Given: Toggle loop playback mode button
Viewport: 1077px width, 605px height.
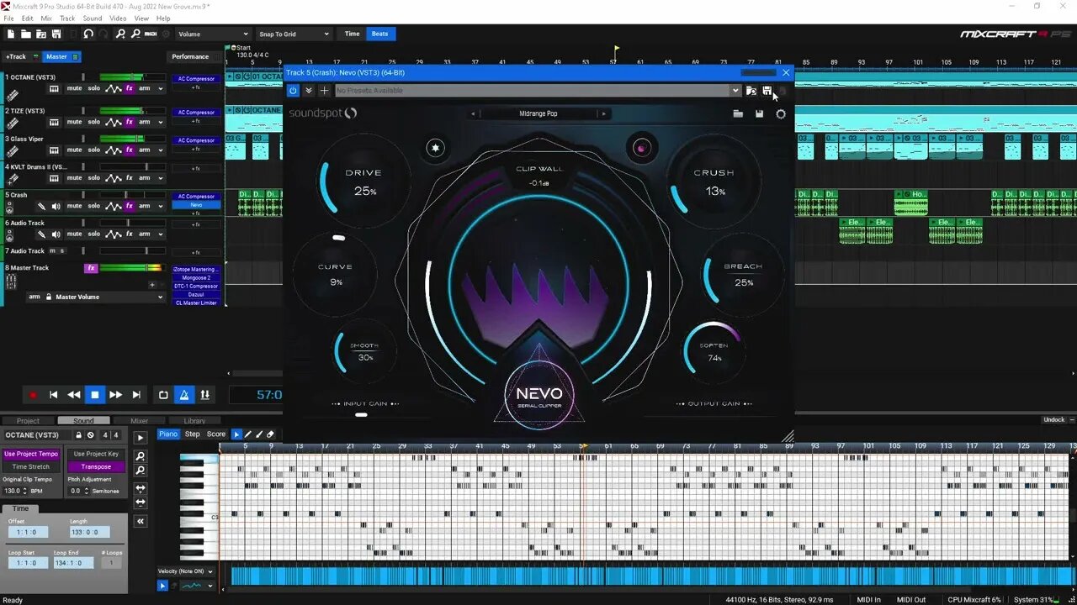Looking at the screenshot, I should click(164, 395).
